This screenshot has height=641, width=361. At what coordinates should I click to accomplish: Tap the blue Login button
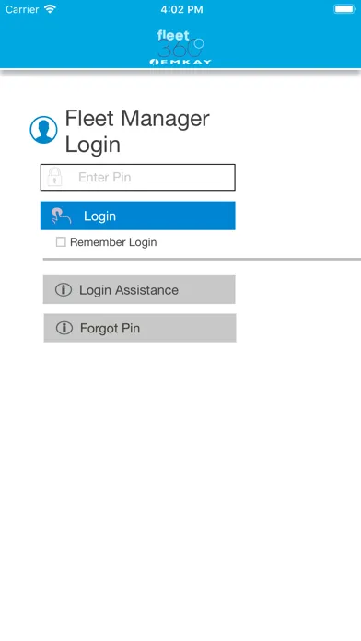138,216
